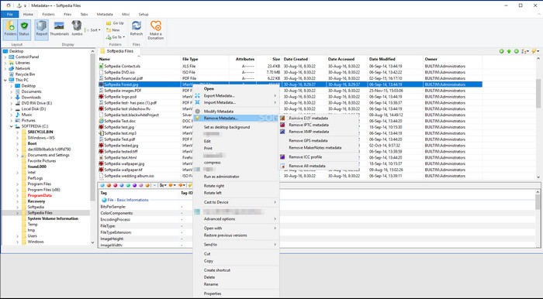The image size is (543, 299).
Task: Expand the SOFTPEDIA (C:) tree node
Action: tap(12, 126)
